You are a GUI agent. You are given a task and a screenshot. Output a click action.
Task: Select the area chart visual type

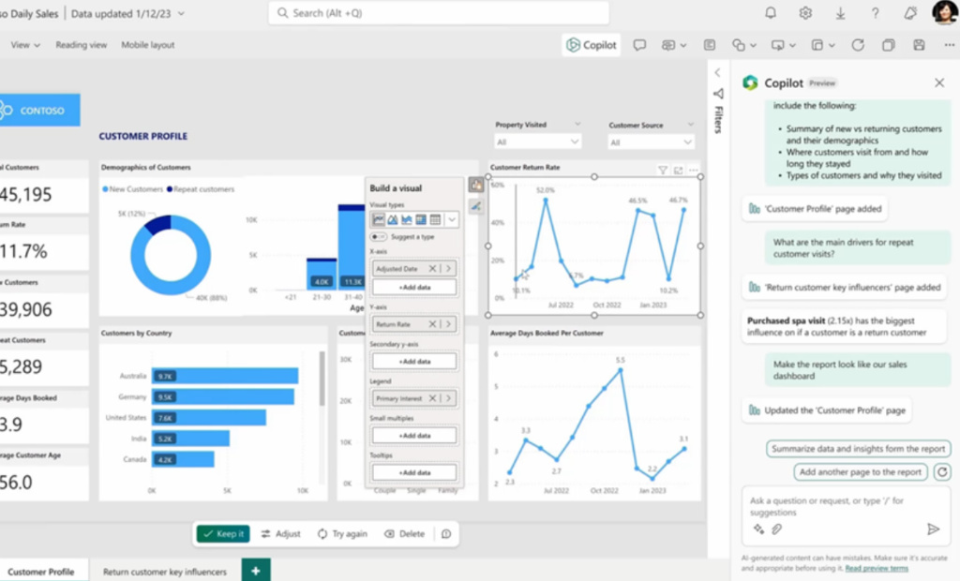click(393, 220)
